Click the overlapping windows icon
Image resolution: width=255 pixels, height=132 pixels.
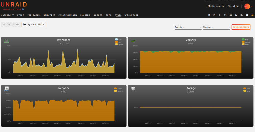[225, 15]
